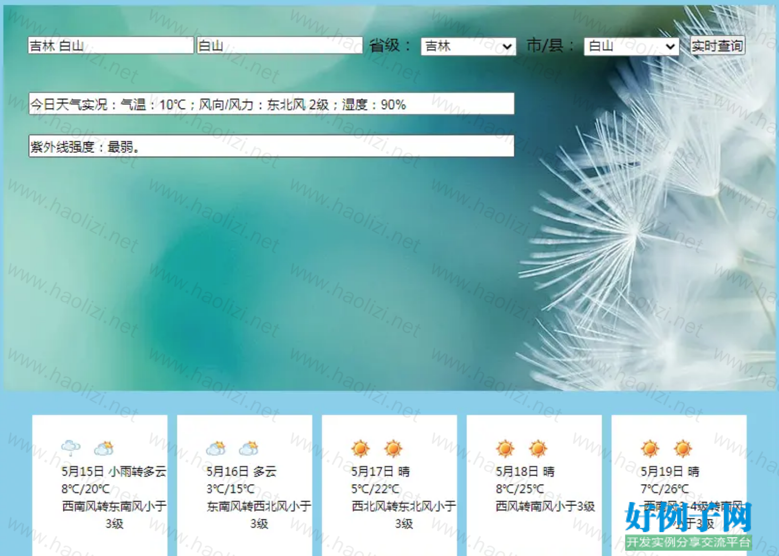
Task: Click the right sun icon for 5月17日
Action: tap(394, 448)
